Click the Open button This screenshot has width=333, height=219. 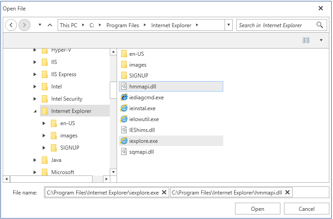pyautogui.click(x=258, y=209)
